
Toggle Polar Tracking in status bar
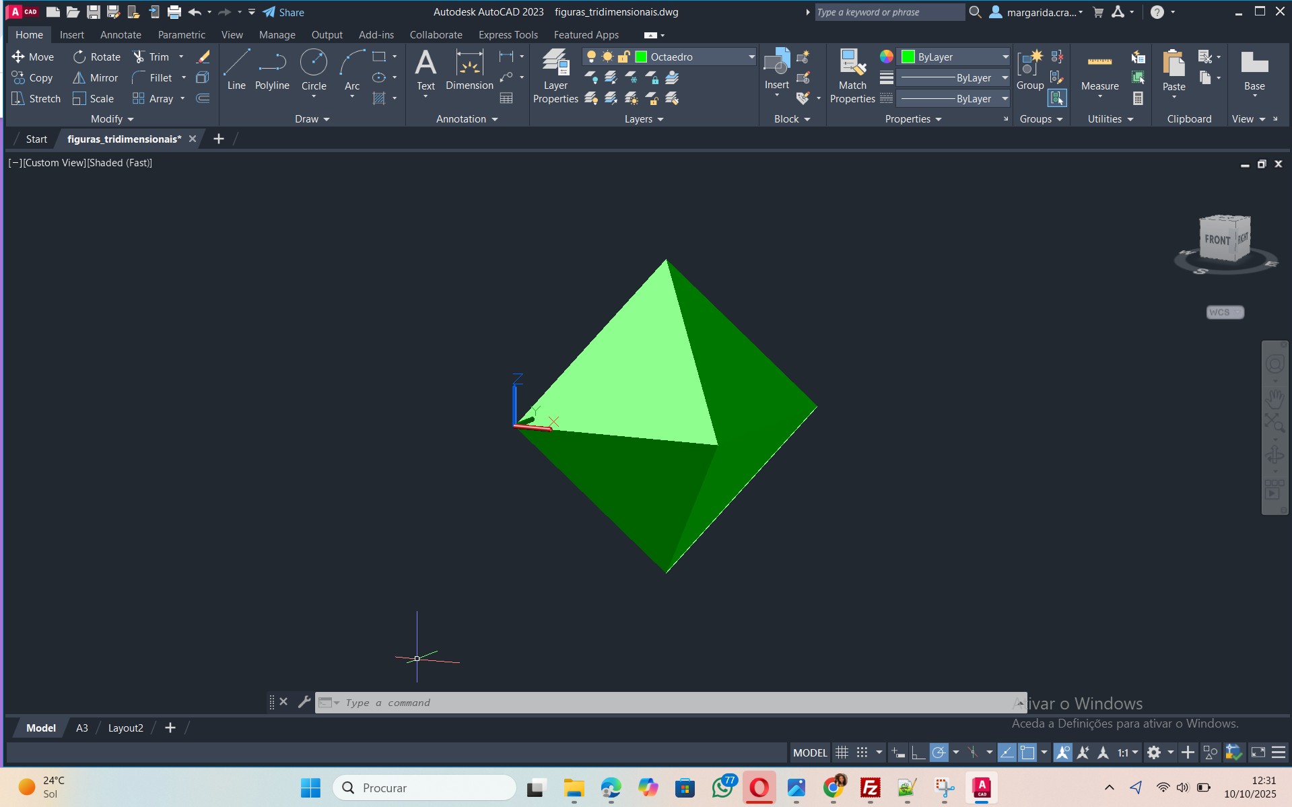point(939,752)
